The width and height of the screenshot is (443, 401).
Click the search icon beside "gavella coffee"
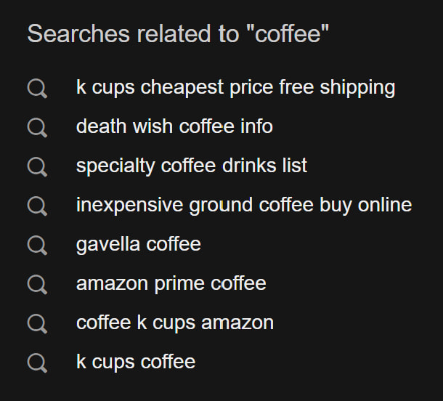point(37,246)
